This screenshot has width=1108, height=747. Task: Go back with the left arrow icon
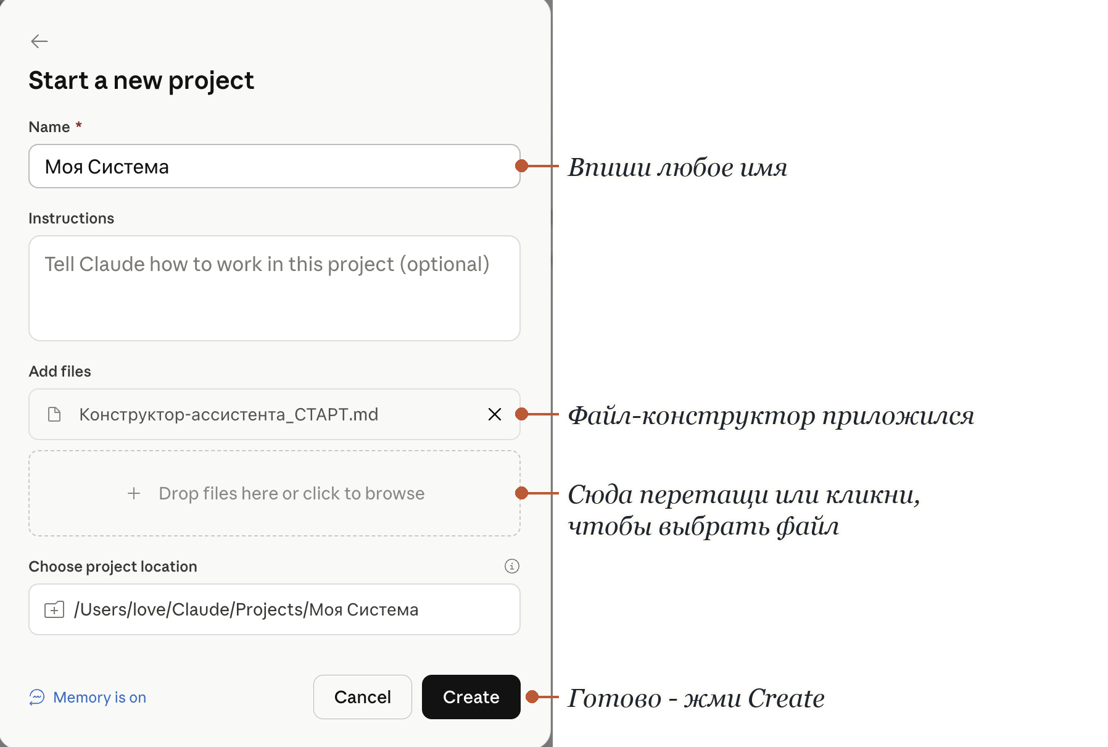click(x=39, y=41)
